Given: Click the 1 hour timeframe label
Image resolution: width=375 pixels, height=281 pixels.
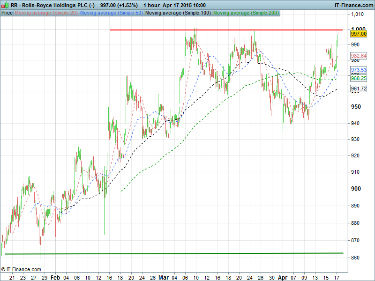Looking at the screenshot, I should pyautogui.click(x=151, y=5).
